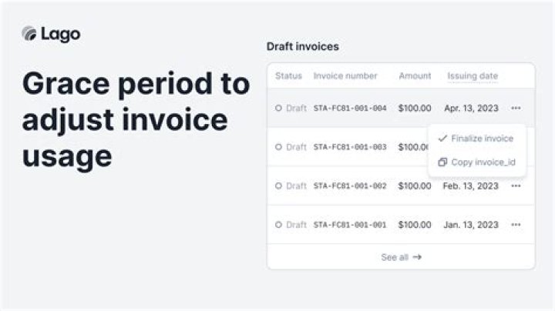The height and width of the screenshot is (311, 555).
Task: Click the arrow icon next to See all
Action: pyautogui.click(x=417, y=257)
